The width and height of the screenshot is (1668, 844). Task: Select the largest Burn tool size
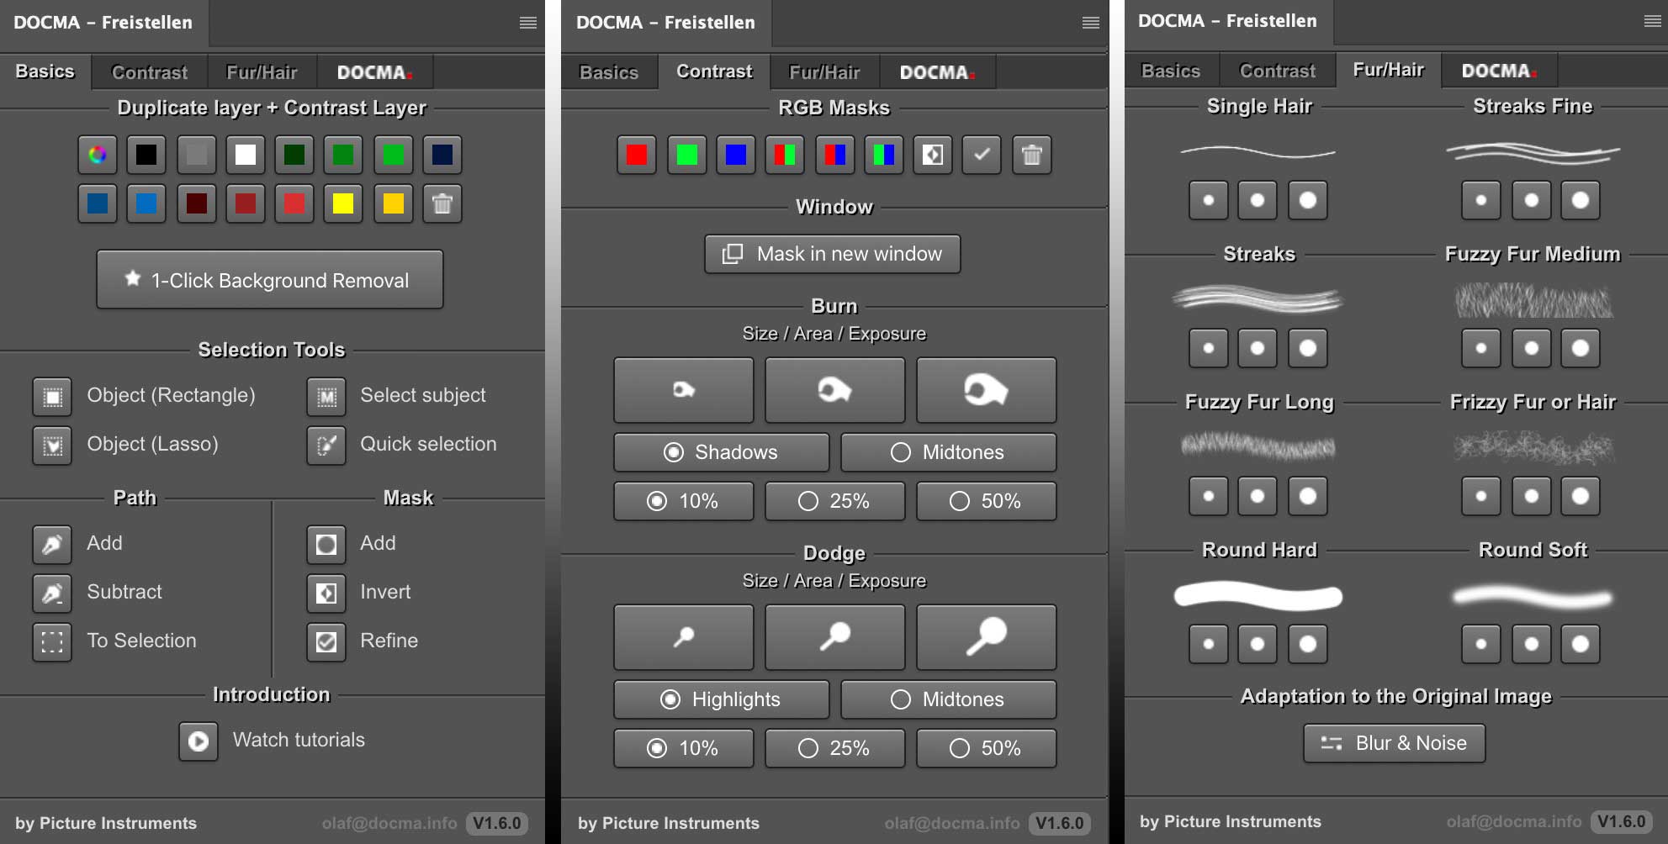click(987, 390)
